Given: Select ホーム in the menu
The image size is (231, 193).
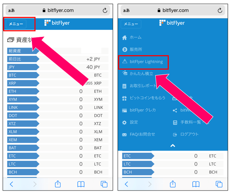Looking at the screenshot, I should click(x=135, y=37).
